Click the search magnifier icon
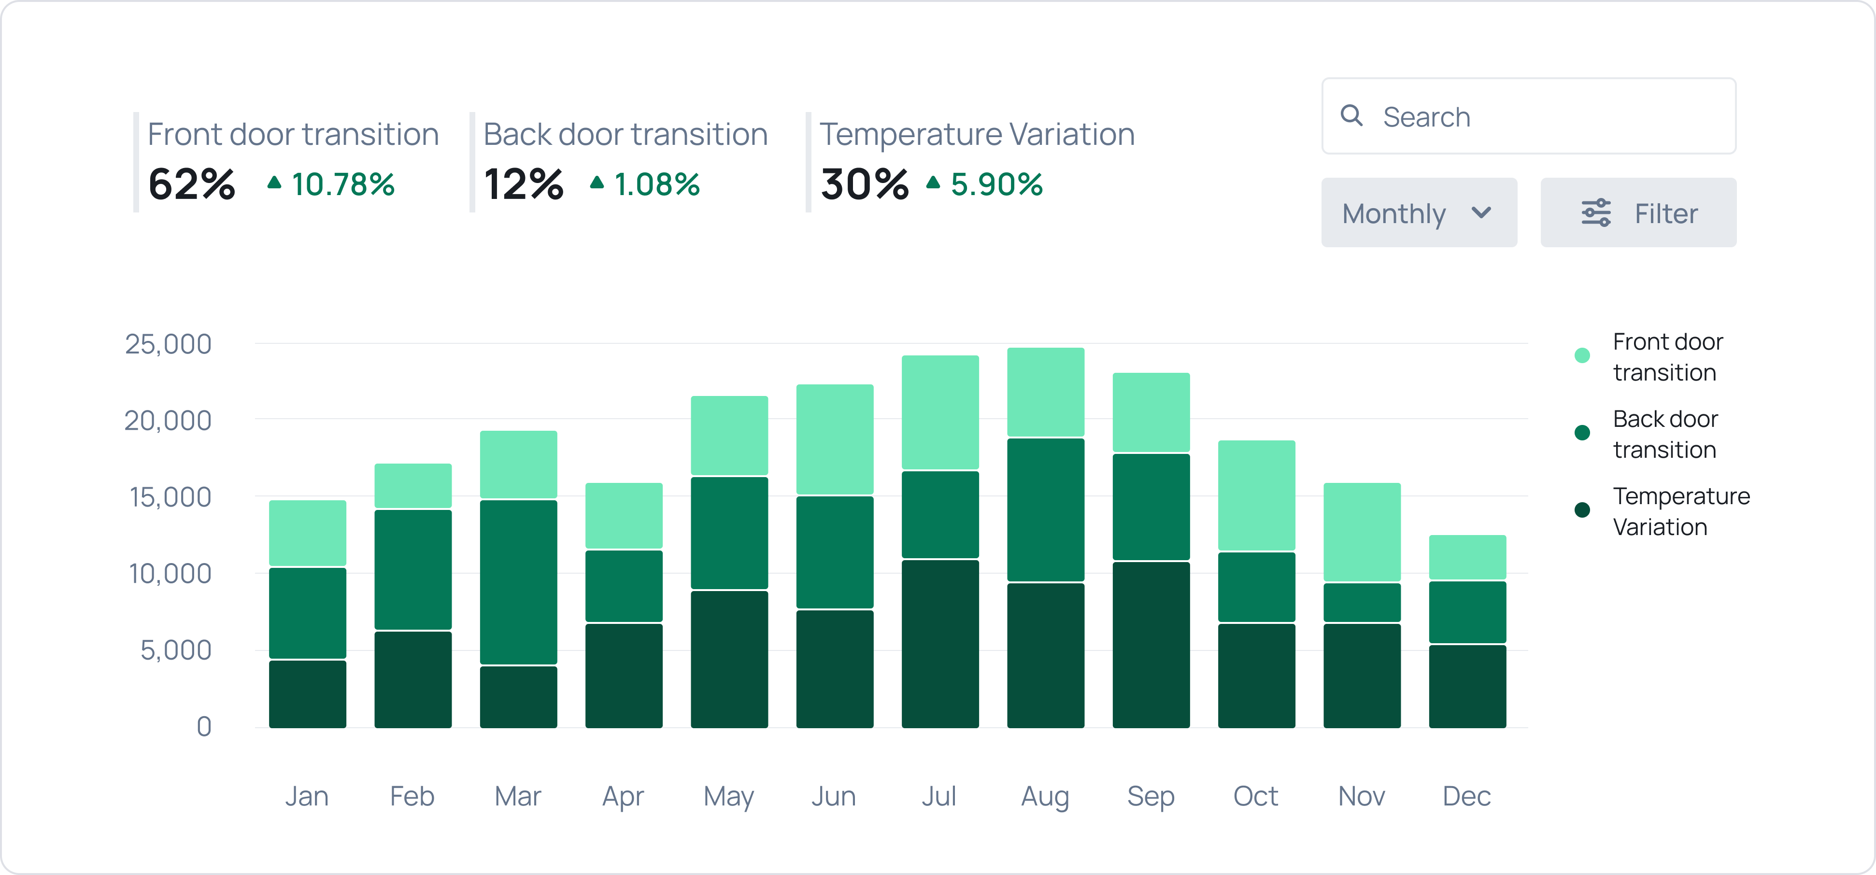 click(x=1351, y=116)
